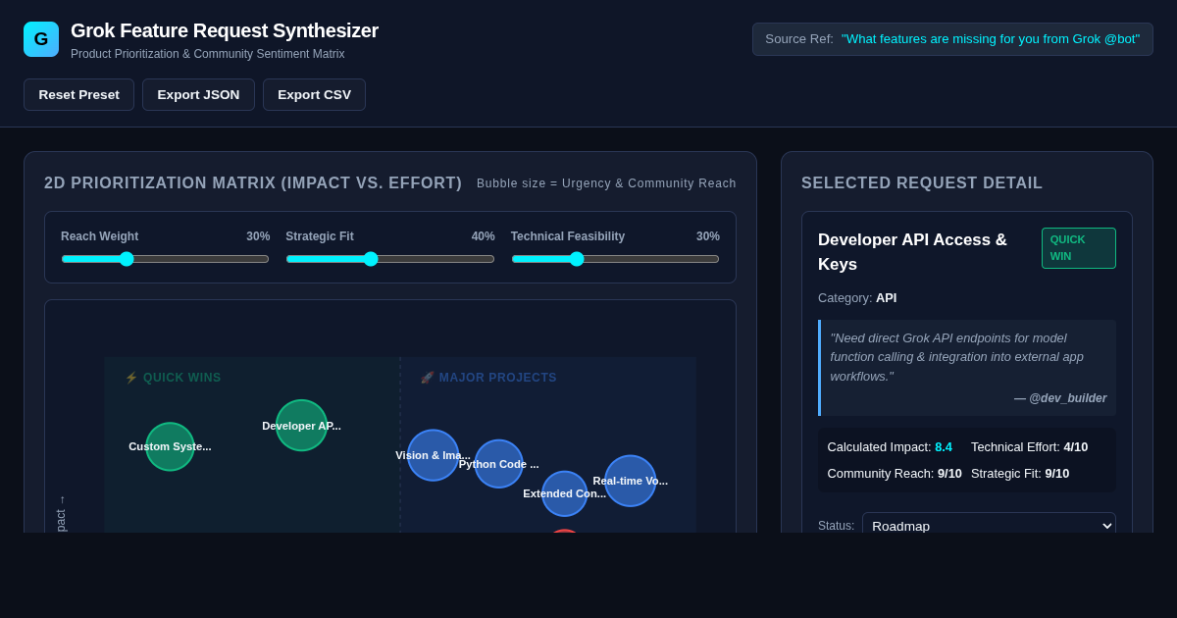The width and height of the screenshot is (1177, 618).
Task: Click the @dev_builder attribution
Action: tap(1060, 398)
